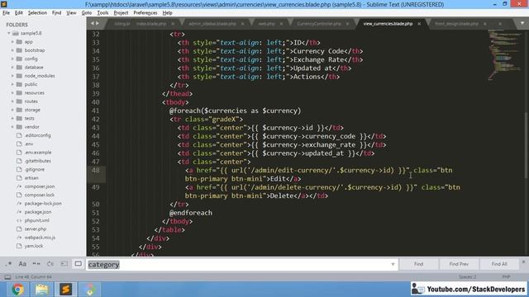
Task: Expand the node_modules folder arrow
Action: pyautogui.click(x=12, y=76)
